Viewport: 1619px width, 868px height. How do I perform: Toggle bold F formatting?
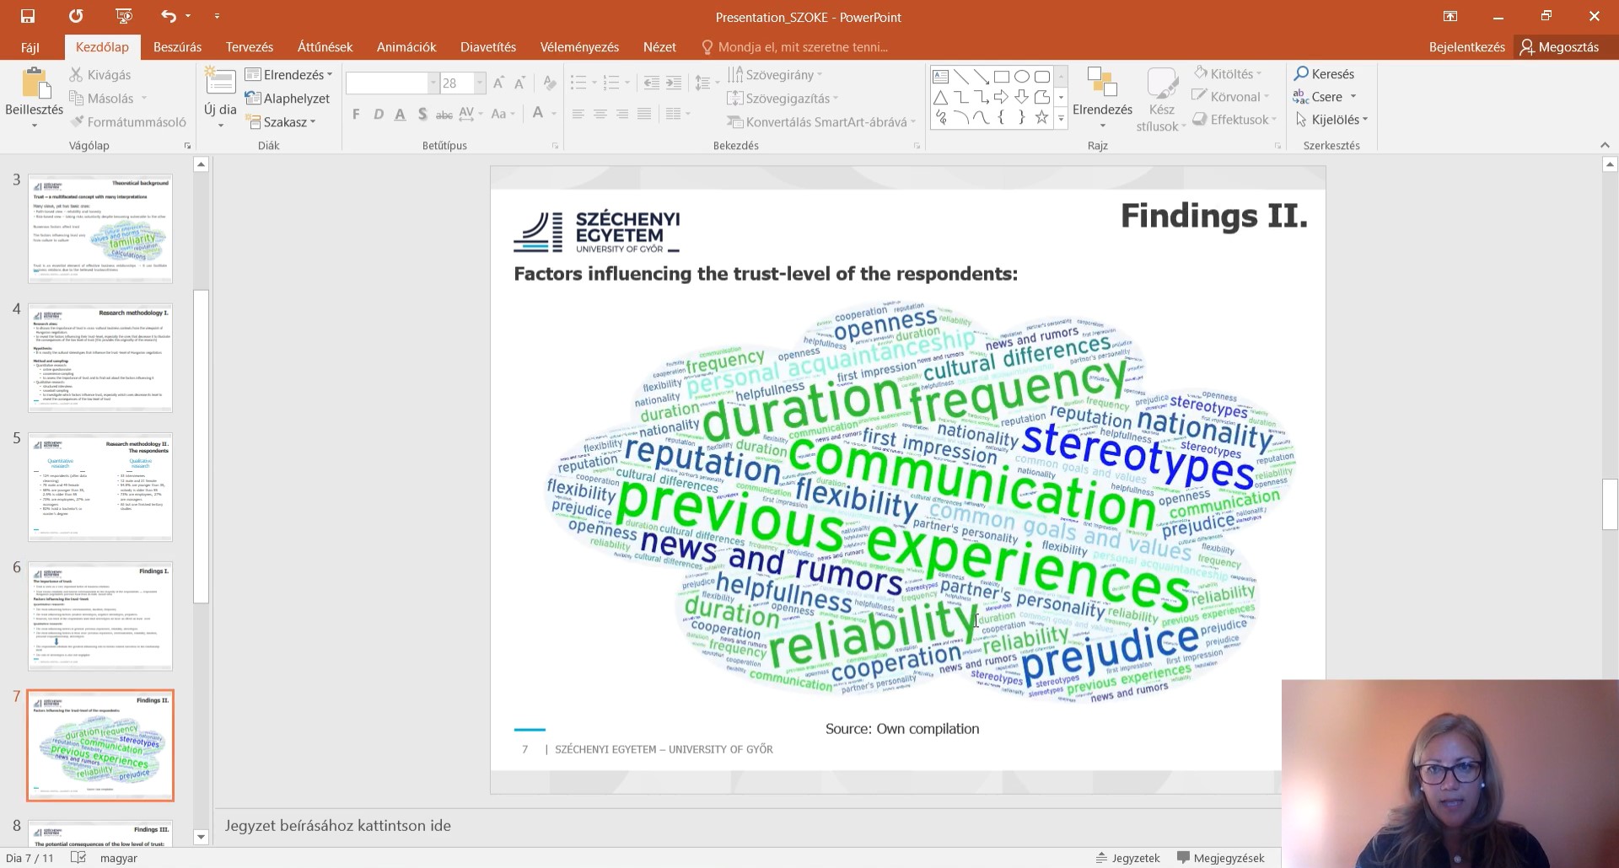click(356, 114)
